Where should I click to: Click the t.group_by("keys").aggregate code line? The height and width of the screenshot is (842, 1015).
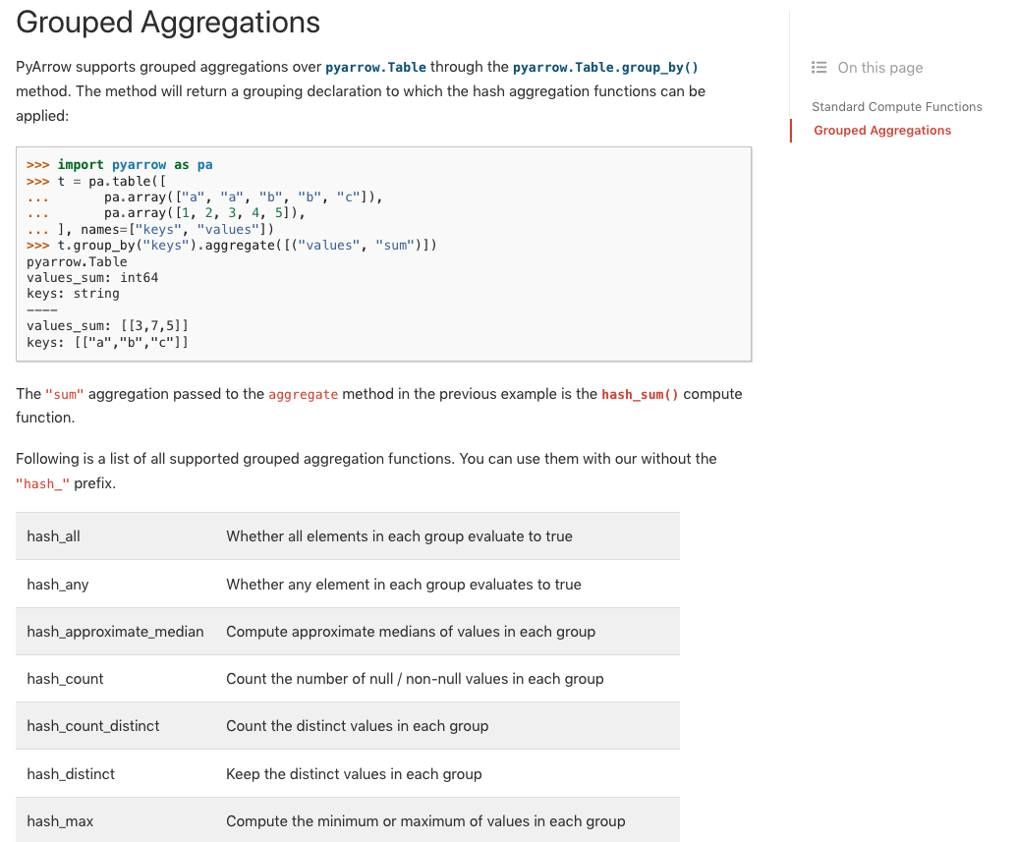click(232, 246)
